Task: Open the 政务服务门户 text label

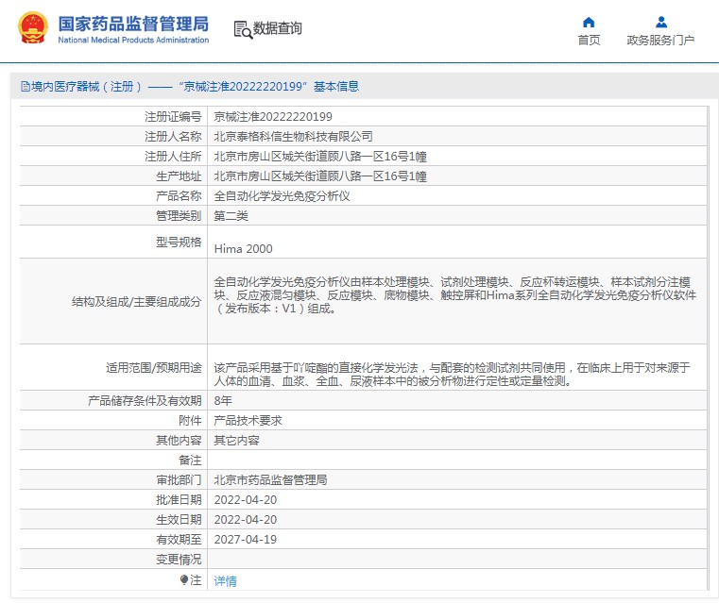Action: pyautogui.click(x=660, y=41)
